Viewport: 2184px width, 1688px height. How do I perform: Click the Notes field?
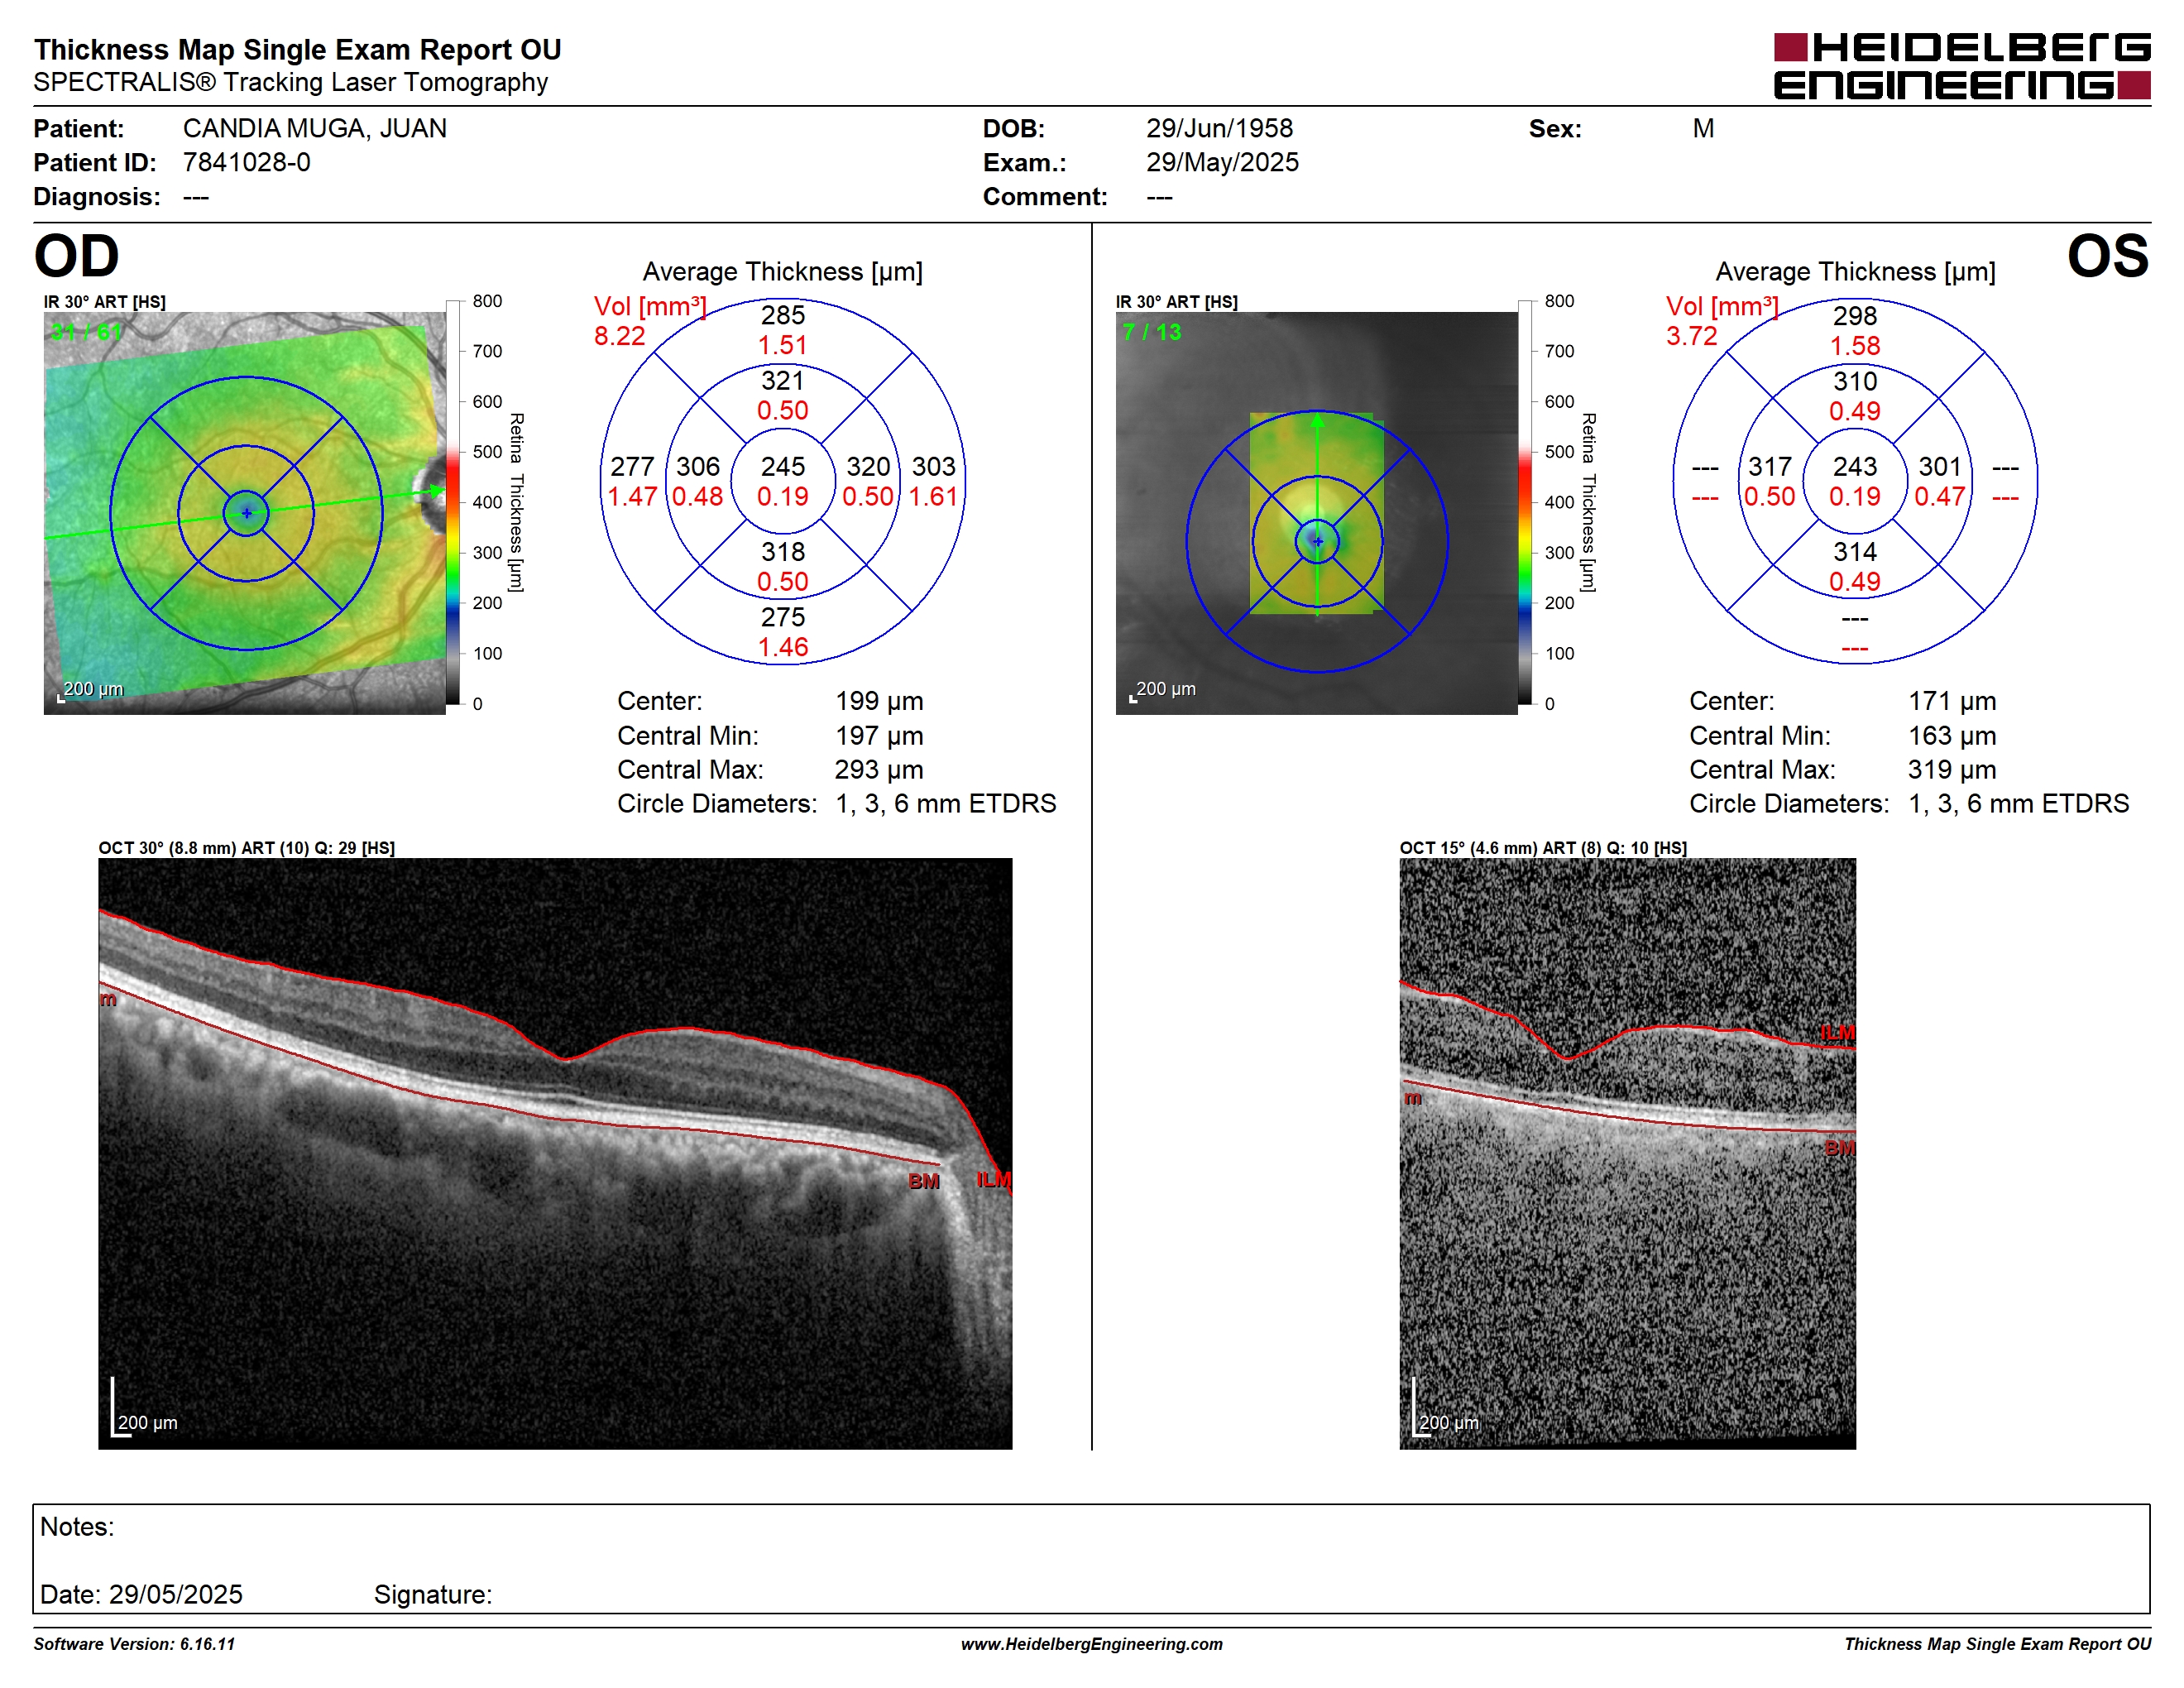1091,1559
